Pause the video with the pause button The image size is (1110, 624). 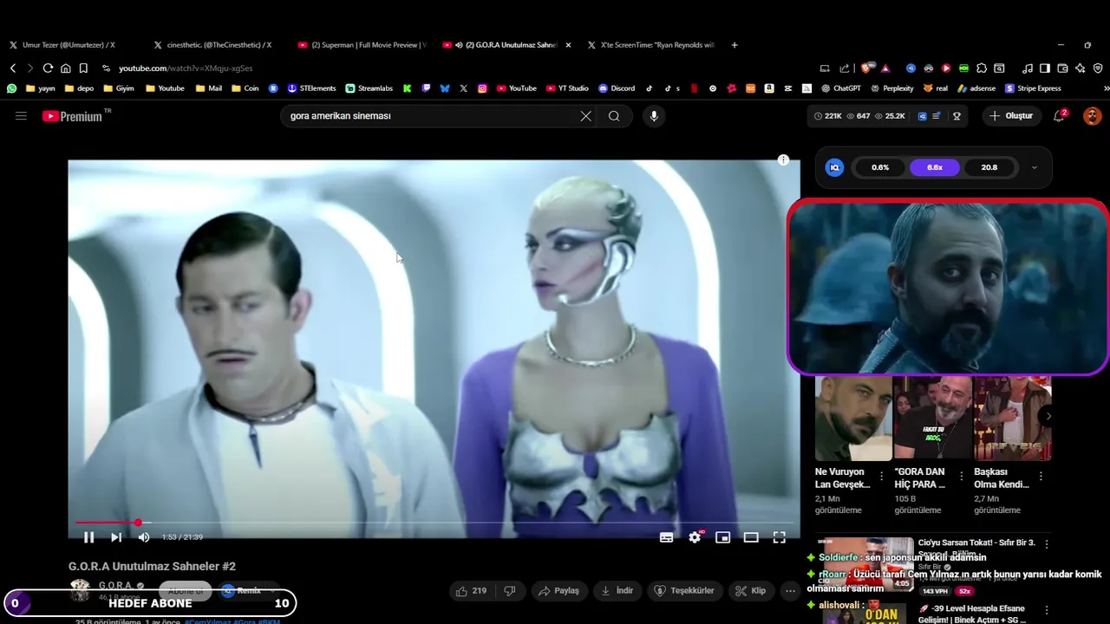tap(88, 537)
